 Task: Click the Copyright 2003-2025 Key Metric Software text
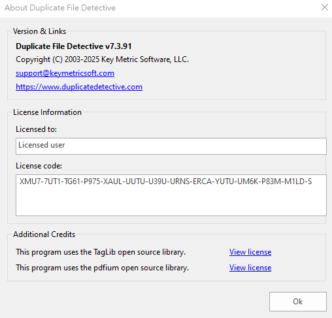[x=102, y=59]
